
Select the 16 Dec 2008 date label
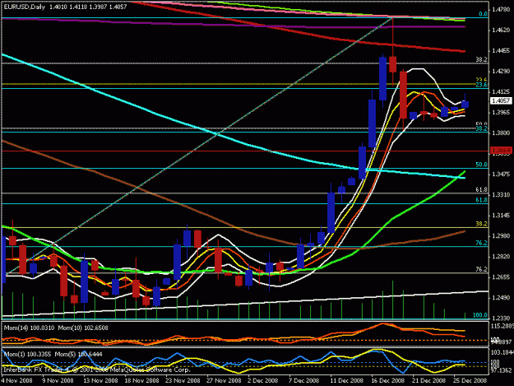coord(388,380)
